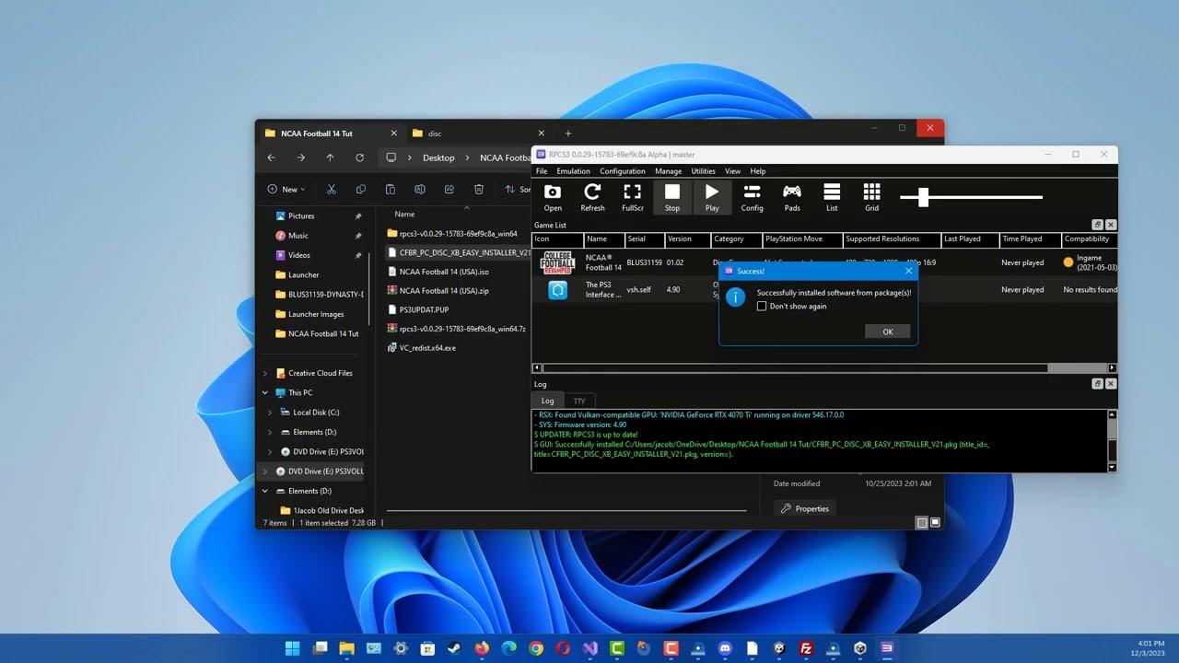This screenshot has height=663, width=1179.
Task: Select the NCAA Football 14 game icon
Action: 557,262
